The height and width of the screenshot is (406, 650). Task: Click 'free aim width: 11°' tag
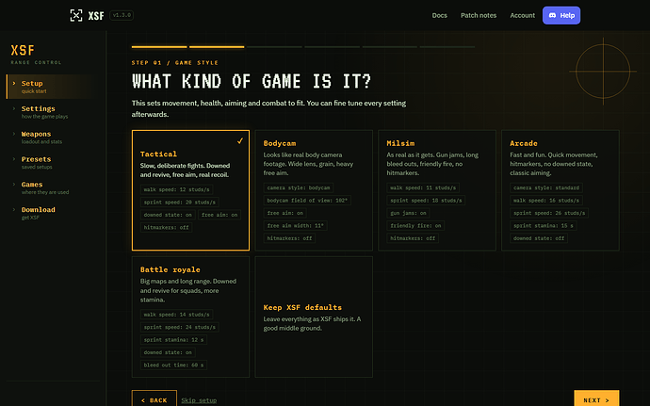[295, 225]
